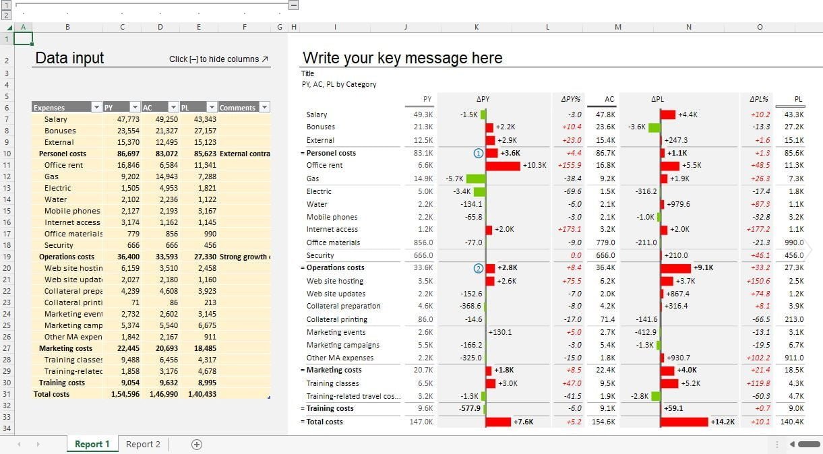823x454 pixels.
Task: Open the PY column filter dropdown
Action: [133, 107]
